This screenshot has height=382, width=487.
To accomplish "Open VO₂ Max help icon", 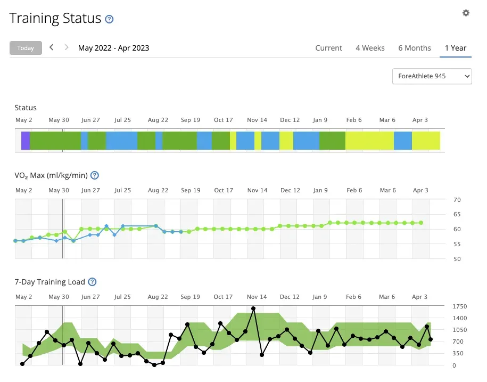I will [95, 175].
